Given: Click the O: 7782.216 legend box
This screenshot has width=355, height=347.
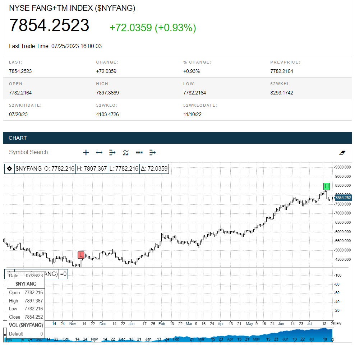Looking at the screenshot, I should 59,168.
